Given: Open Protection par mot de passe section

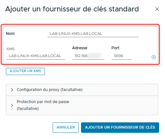Looking at the screenshot, I should tap(82, 105).
